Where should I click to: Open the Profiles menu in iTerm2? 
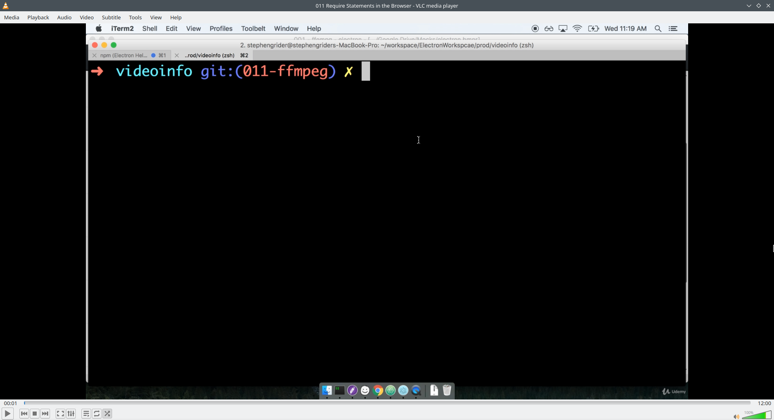coord(221,29)
